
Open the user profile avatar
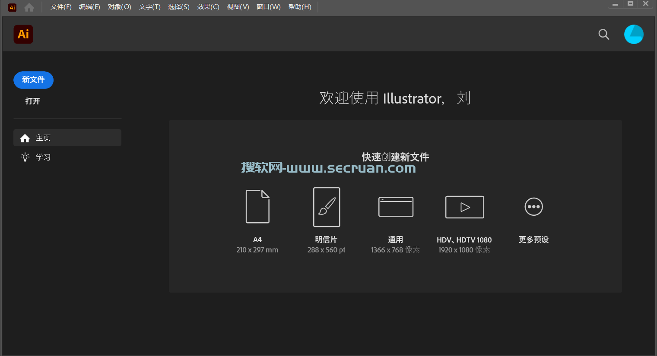coord(634,34)
